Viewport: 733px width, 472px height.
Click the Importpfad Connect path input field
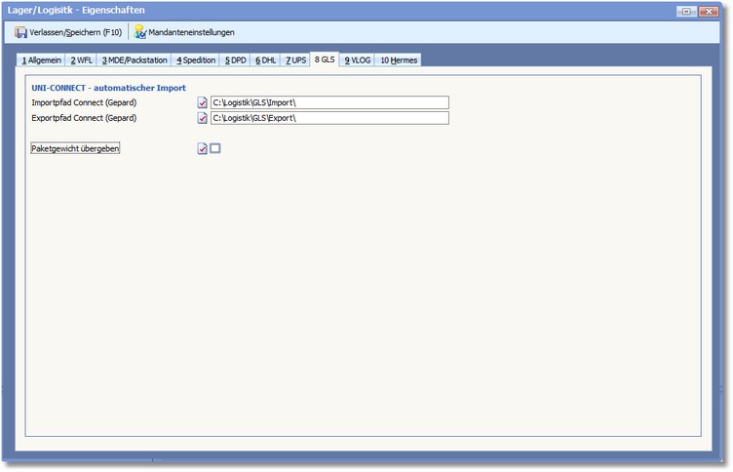(328, 102)
